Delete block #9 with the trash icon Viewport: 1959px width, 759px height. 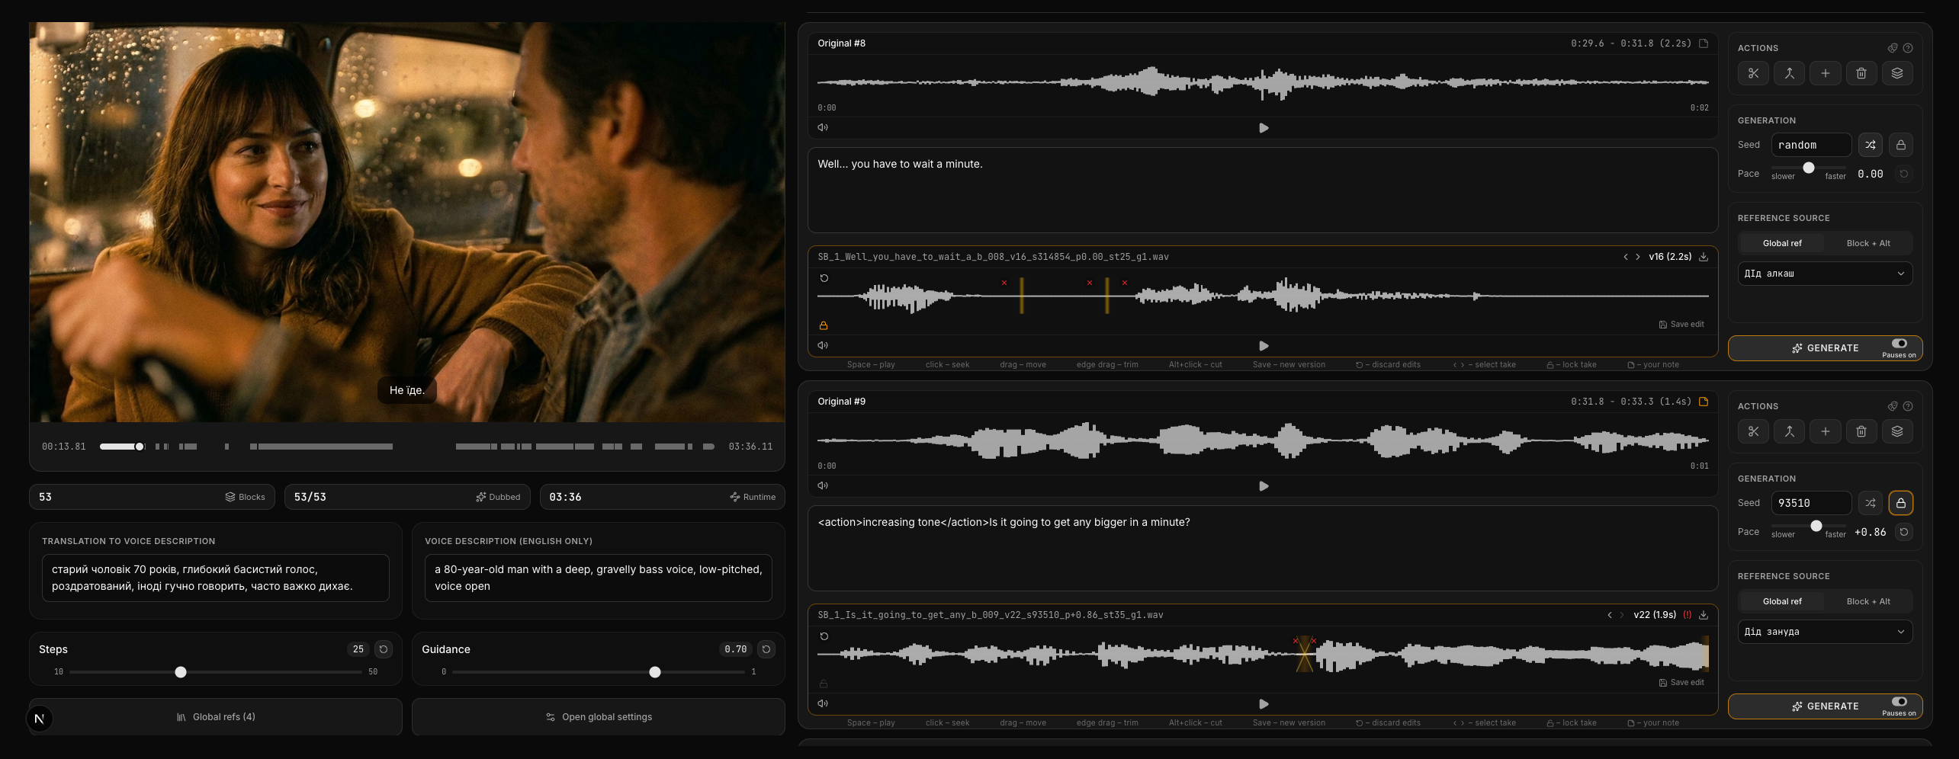(x=1861, y=431)
